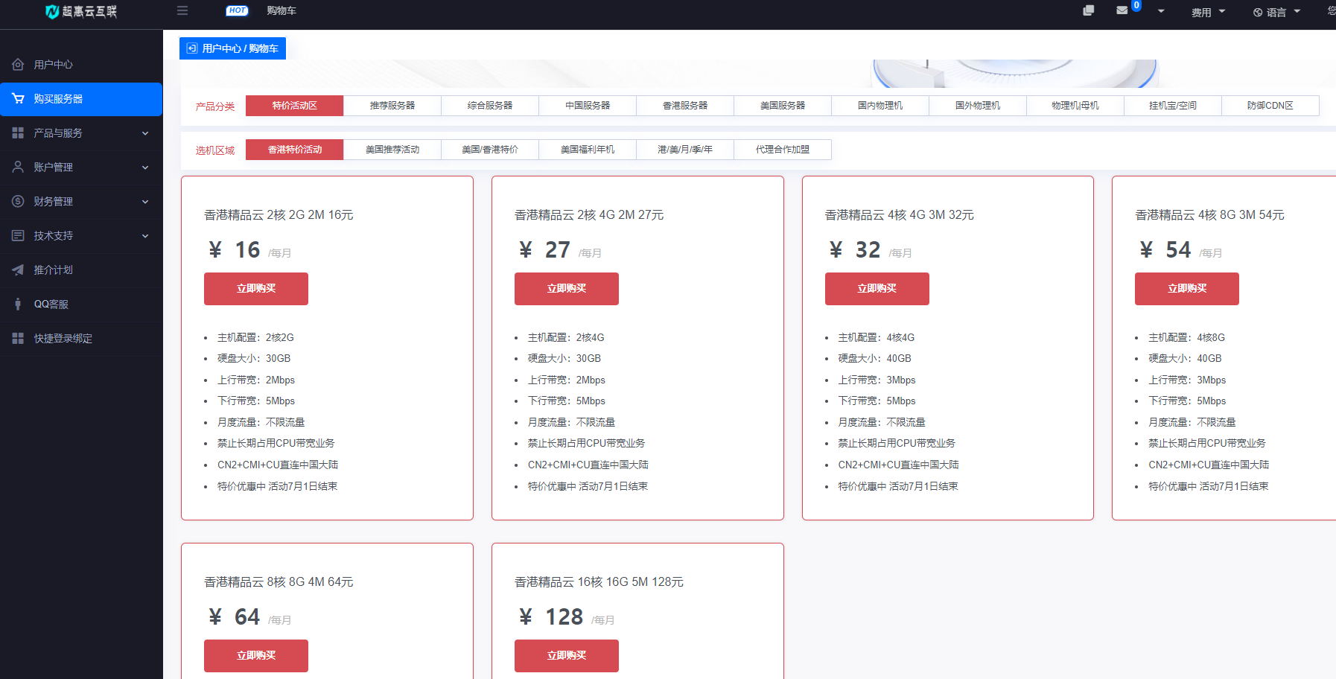Click the stacked-windows icon in the top bar

click(x=1088, y=10)
